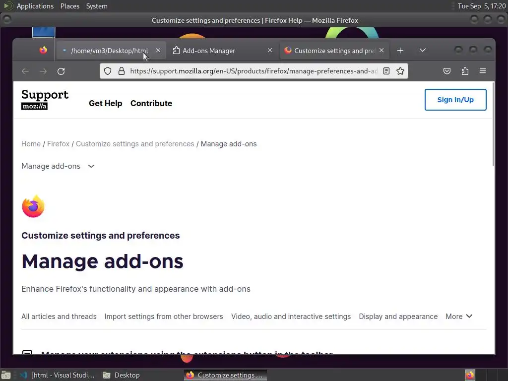Click the address bar URL field

click(254, 71)
